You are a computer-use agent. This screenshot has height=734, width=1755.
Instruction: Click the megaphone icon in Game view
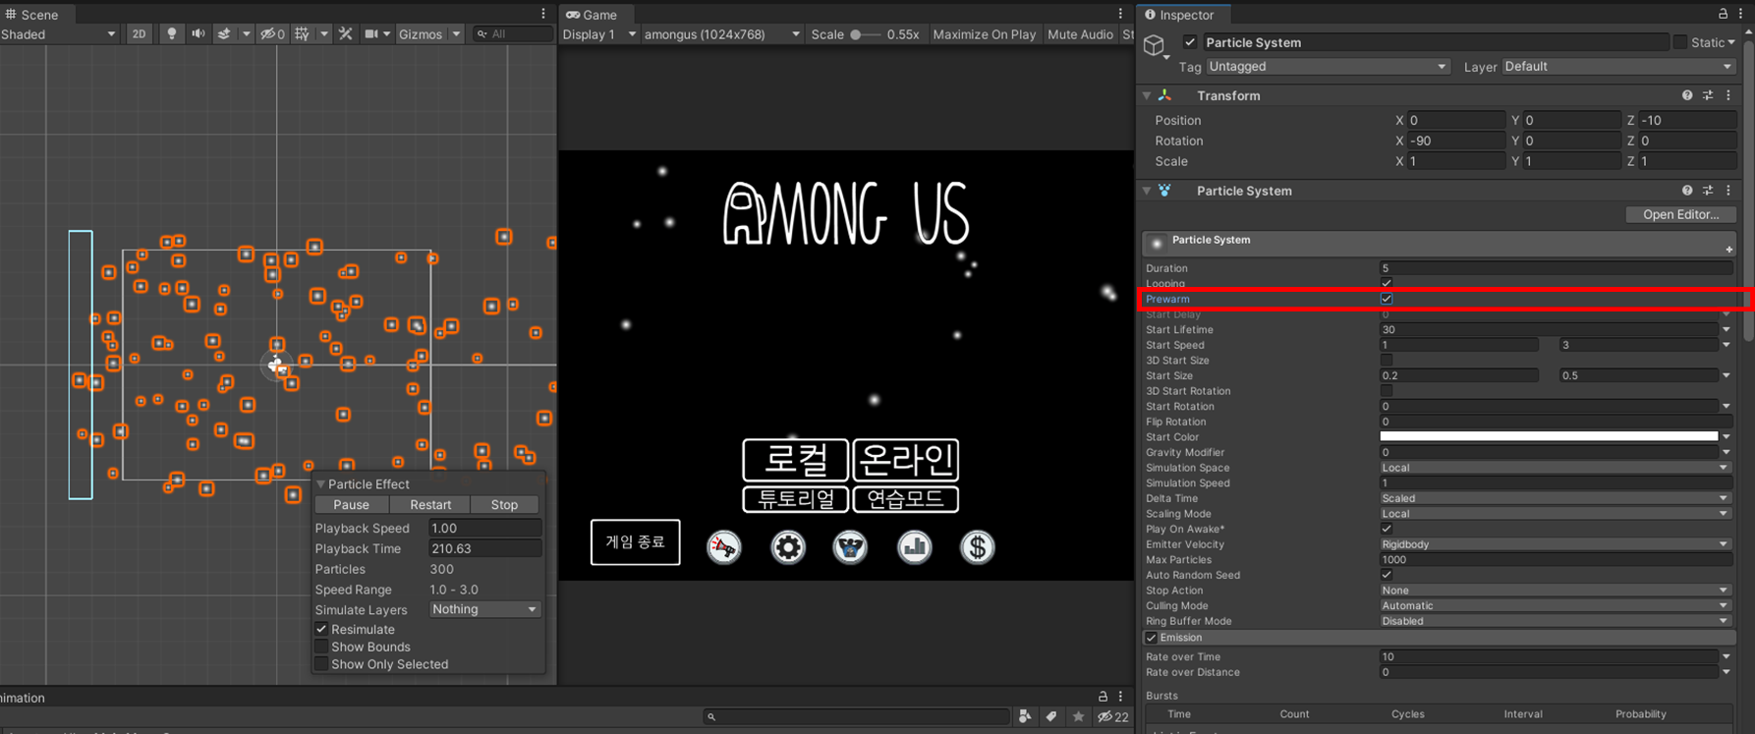(x=724, y=547)
